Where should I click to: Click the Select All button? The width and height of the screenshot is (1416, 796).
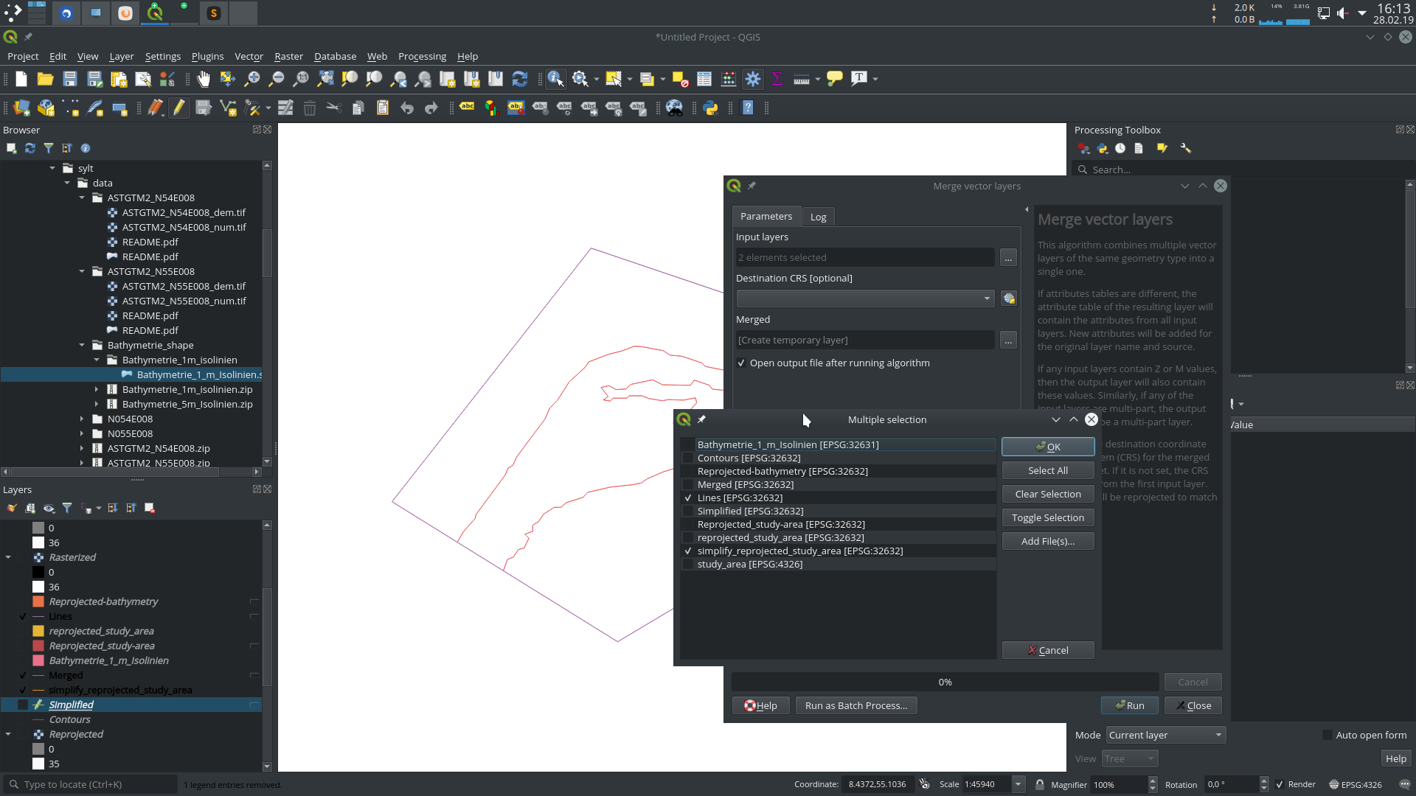click(1047, 469)
